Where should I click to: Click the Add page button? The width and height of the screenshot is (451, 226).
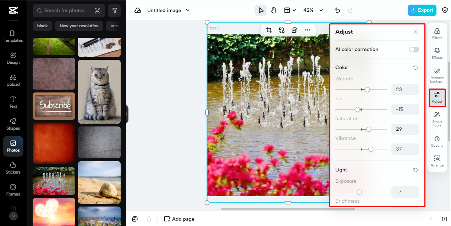179,219
